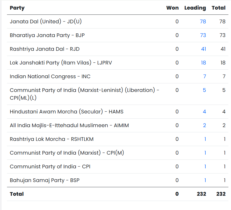Open RJD leading count link 41
Viewport: 231px width, 210px height.
pos(203,49)
